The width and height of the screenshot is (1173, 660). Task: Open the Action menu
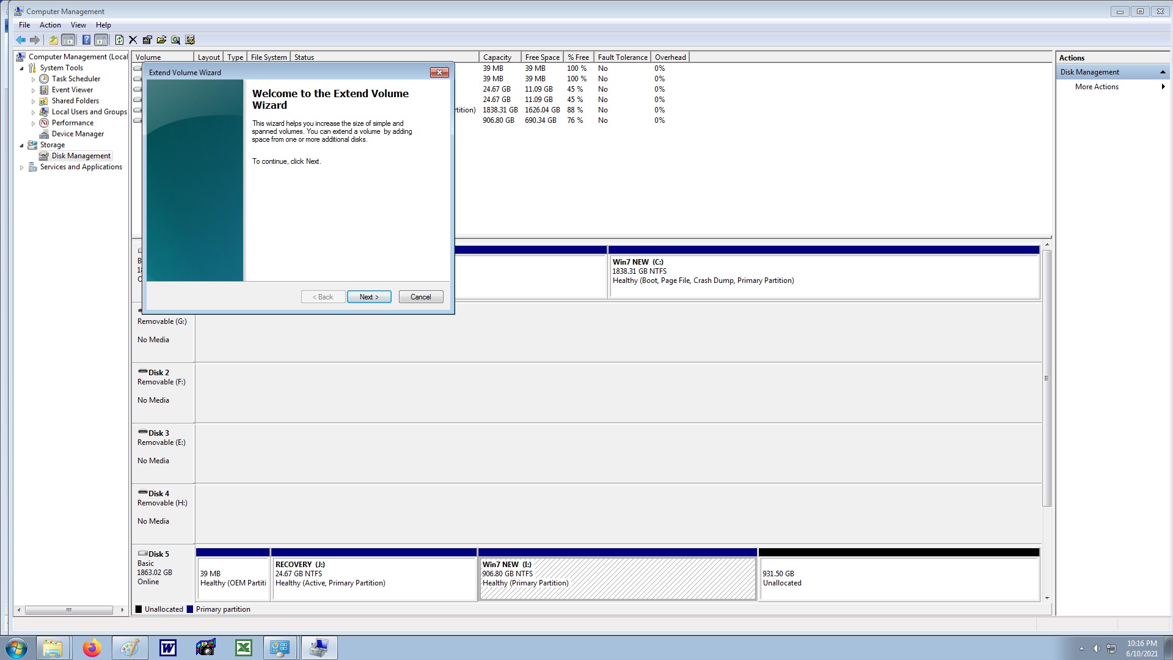50,25
